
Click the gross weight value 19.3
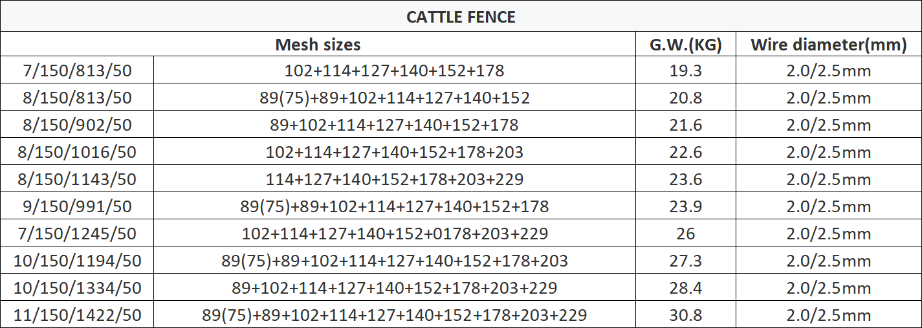click(685, 70)
